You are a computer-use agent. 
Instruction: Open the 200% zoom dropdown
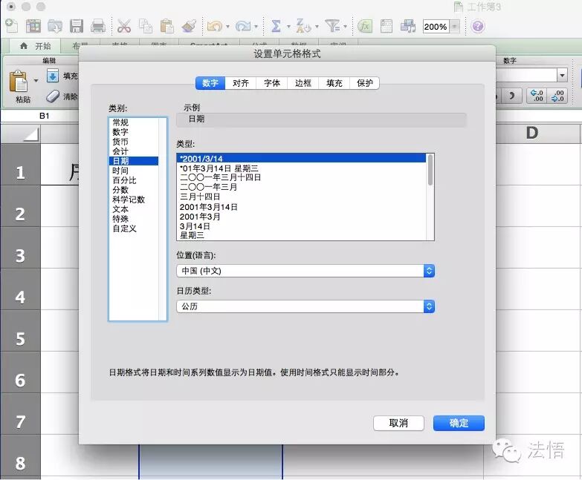coord(455,27)
